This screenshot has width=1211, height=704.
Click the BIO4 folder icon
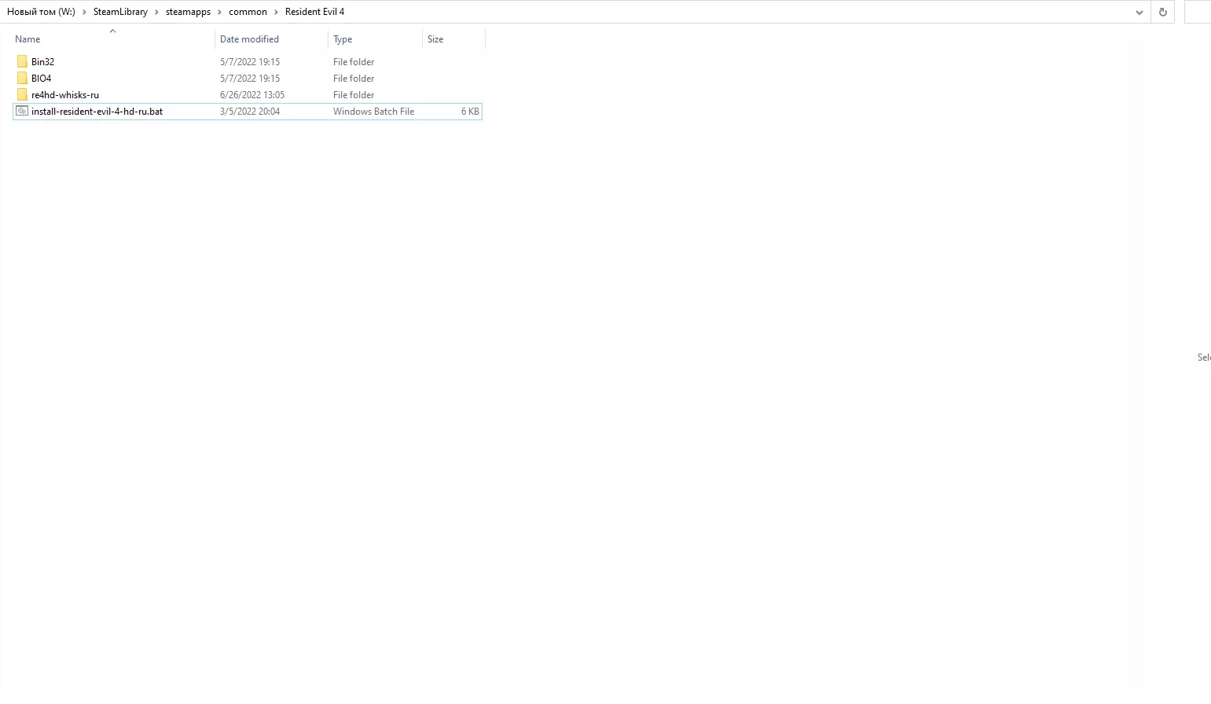[x=22, y=78]
